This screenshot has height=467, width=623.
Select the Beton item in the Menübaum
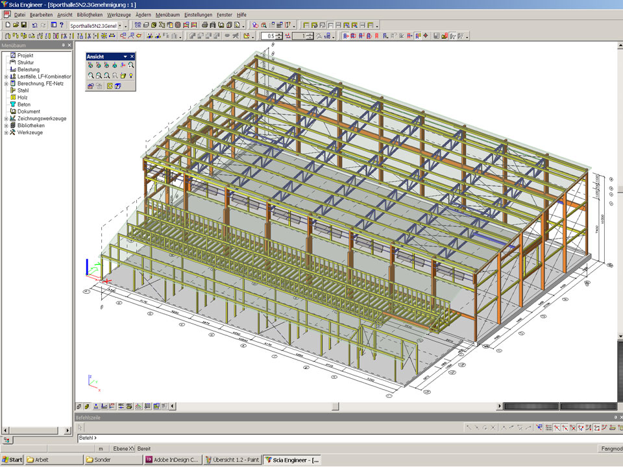(23, 104)
